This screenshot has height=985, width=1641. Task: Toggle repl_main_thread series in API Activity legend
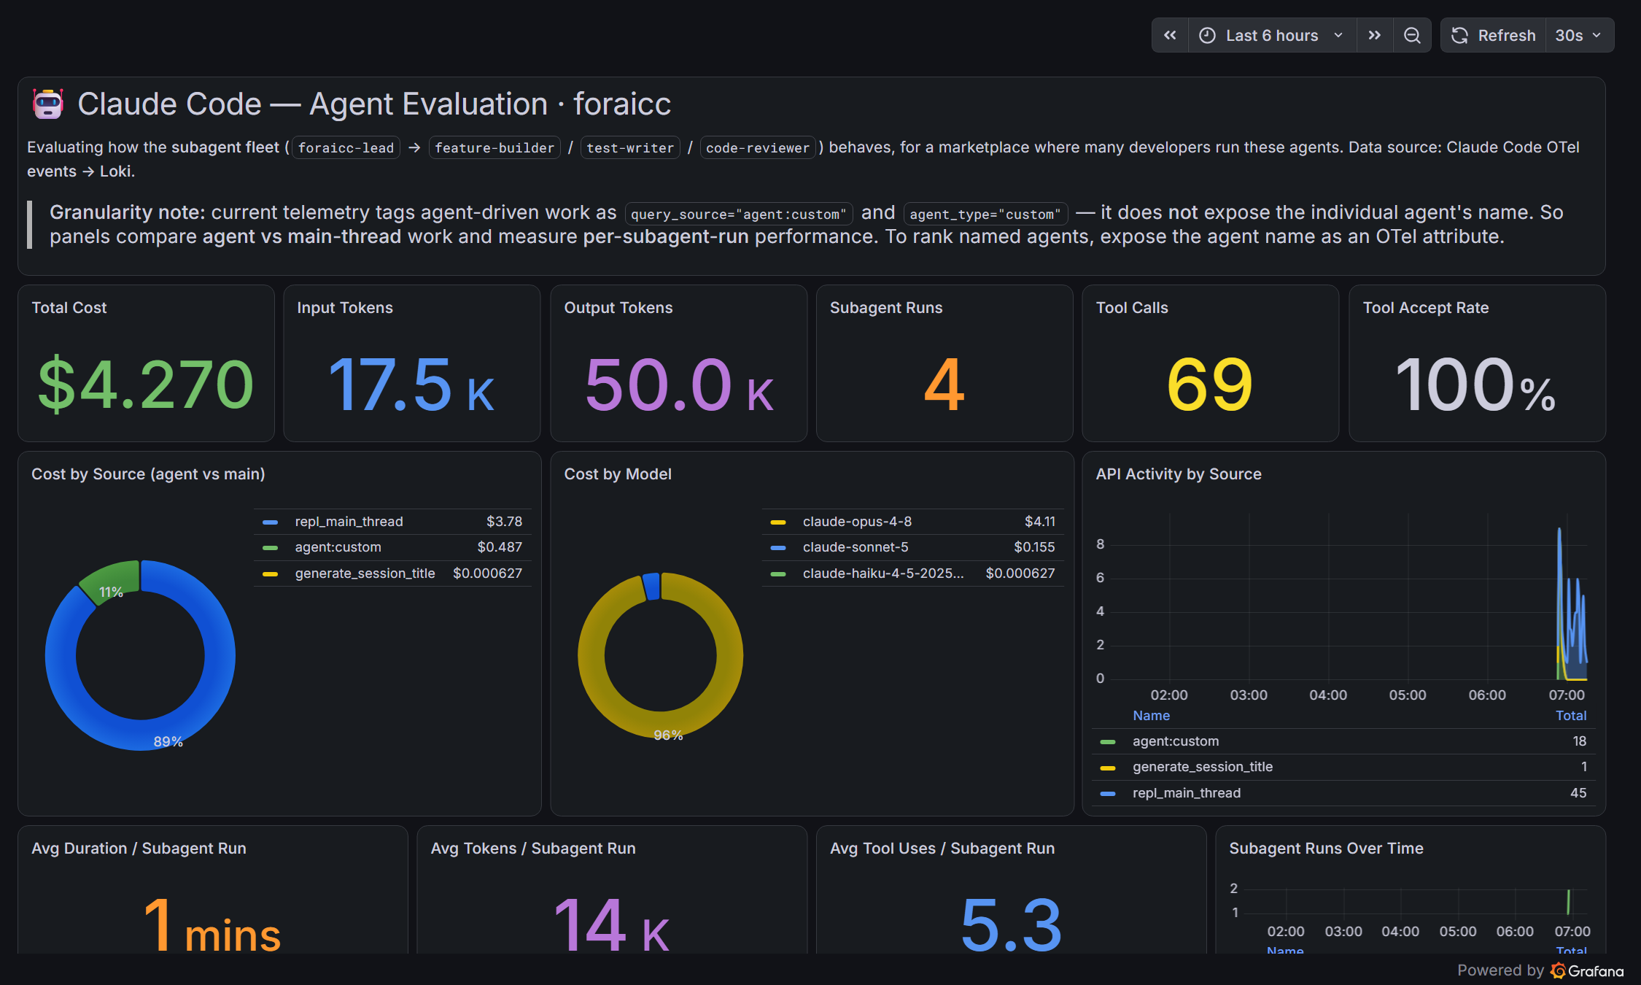click(1187, 793)
